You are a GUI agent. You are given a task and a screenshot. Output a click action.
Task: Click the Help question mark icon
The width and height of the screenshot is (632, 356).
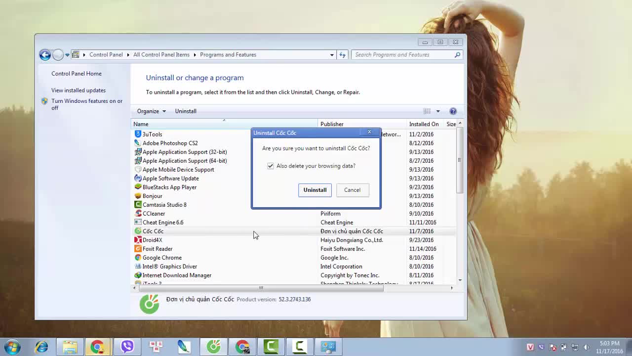tap(453, 111)
